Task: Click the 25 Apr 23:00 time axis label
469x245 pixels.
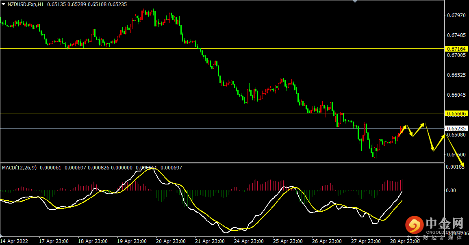Action: [x=288, y=241]
